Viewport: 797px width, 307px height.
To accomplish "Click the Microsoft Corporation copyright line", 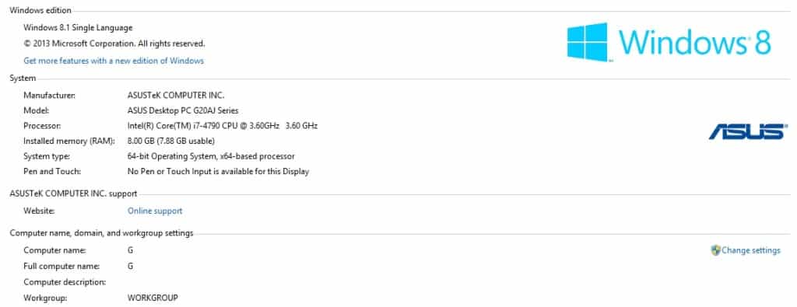I will click(x=114, y=44).
